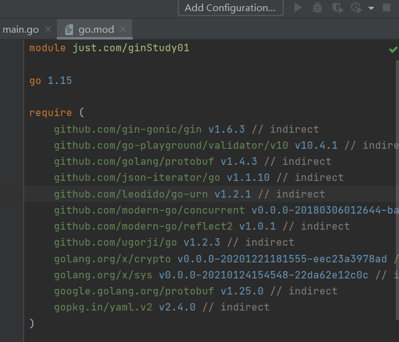Expand the profiler dropdown arrow
The width and height of the screenshot is (399, 342).
(x=371, y=8)
